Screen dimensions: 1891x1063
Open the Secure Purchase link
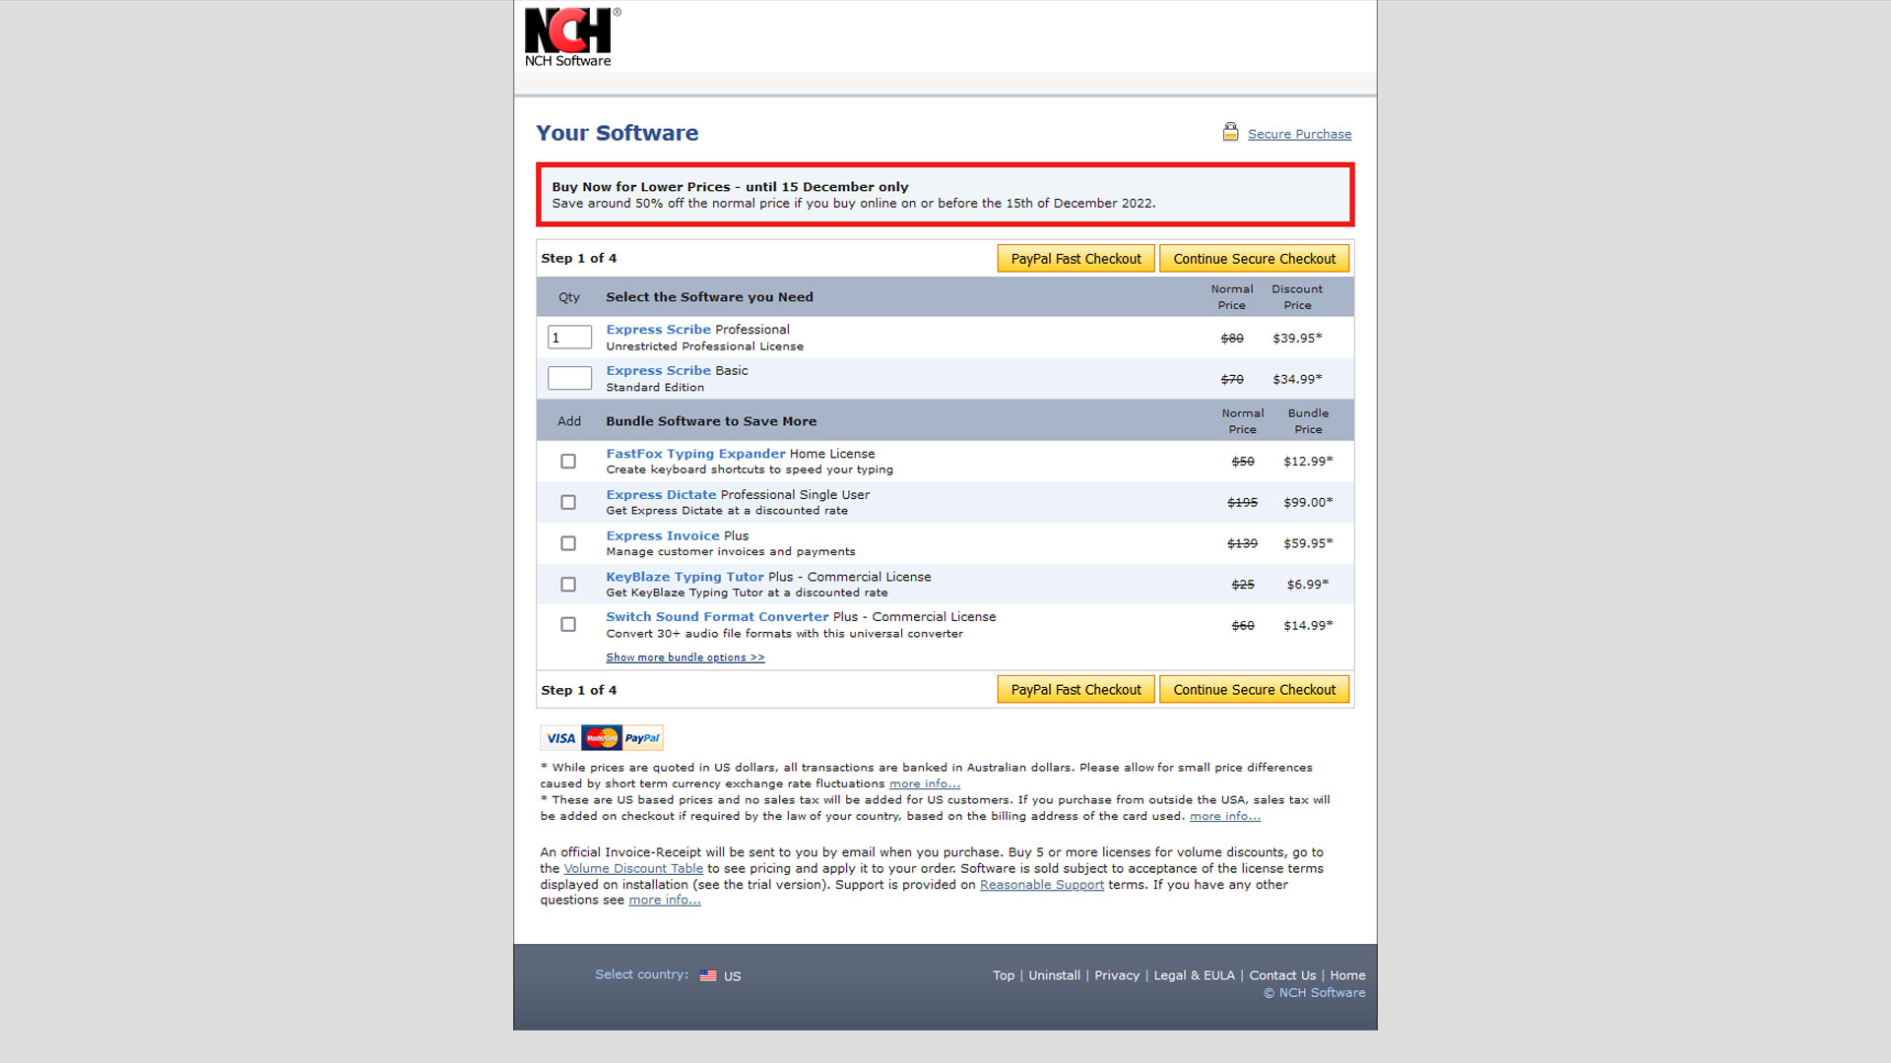pyautogui.click(x=1299, y=134)
